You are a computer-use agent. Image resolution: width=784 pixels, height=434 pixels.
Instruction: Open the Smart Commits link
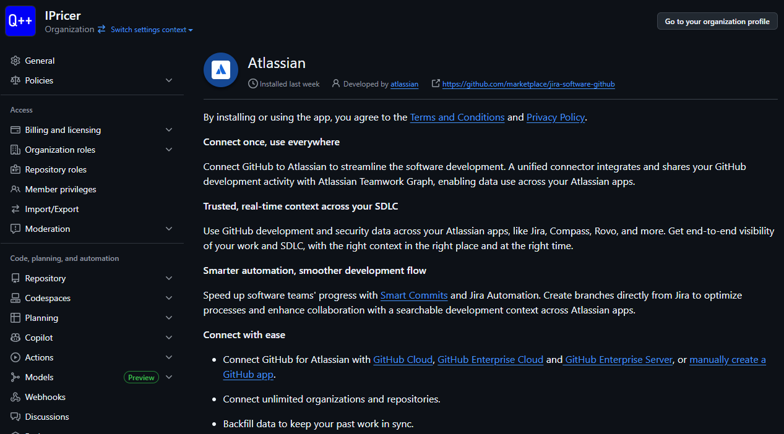coord(414,296)
